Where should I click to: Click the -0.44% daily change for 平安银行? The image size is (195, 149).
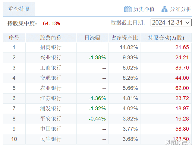[97, 119]
